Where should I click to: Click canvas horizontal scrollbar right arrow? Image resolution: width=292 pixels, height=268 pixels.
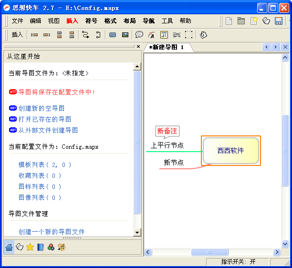click(x=277, y=252)
